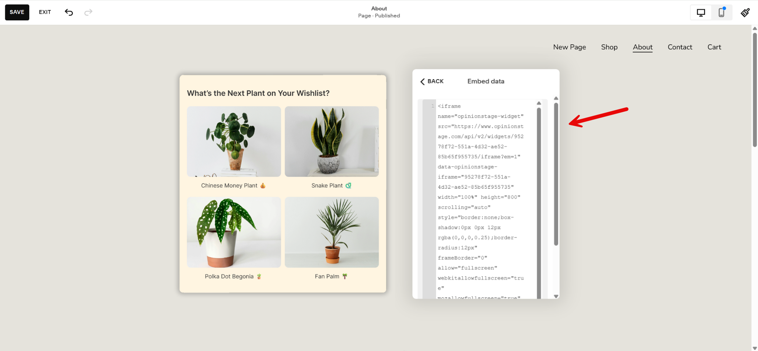The width and height of the screenshot is (758, 351).
Task: Click the Back chevron in Embed data panel
Action: [423, 81]
